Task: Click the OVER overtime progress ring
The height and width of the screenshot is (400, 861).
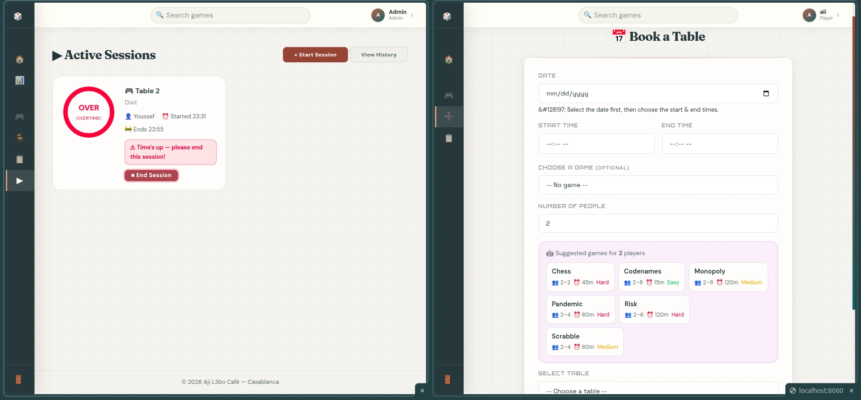Action: pos(89,112)
